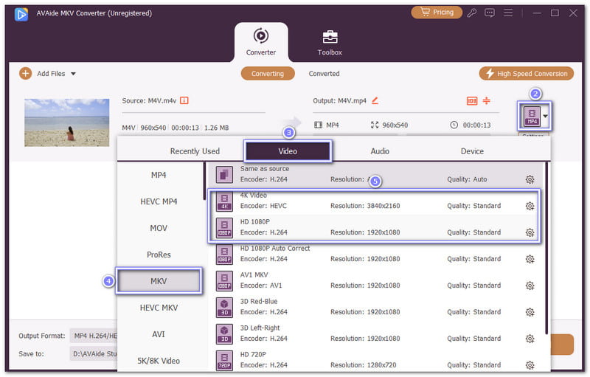Switch to the Audio tab
The height and width of the screenshot is (377, 590).
pyautogui.click(x=380, y=151)
